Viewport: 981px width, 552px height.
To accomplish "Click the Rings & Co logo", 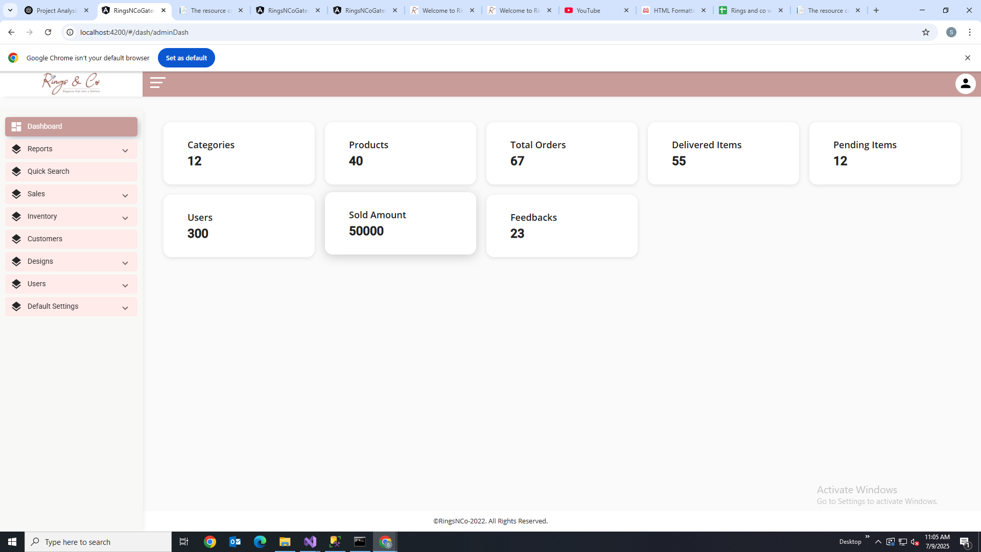I will [x=71, y=84].
